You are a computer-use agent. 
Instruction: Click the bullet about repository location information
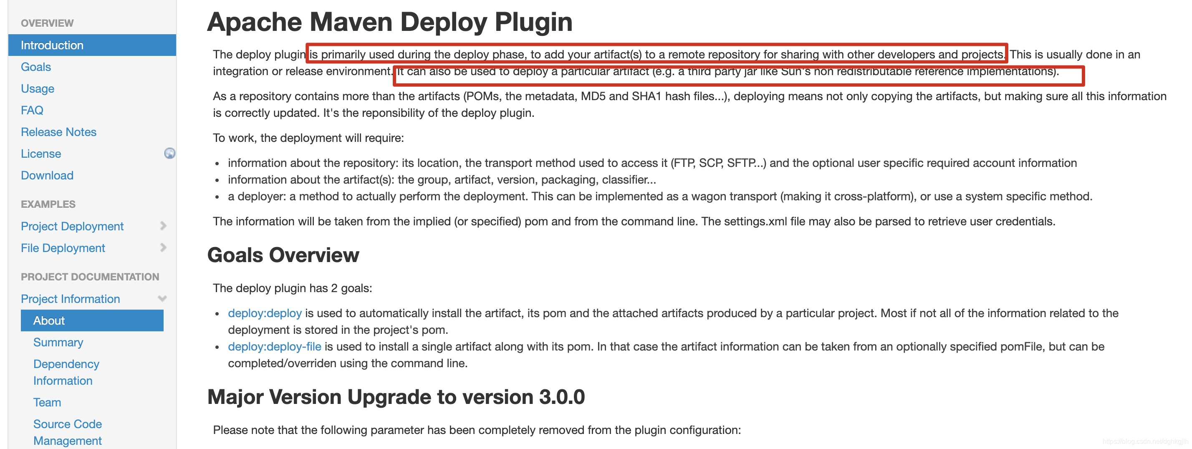652,163
